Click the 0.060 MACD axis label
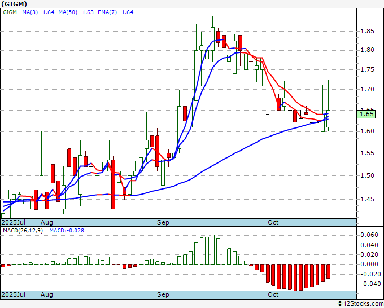 pyautogui.click(x=369, y=235)
